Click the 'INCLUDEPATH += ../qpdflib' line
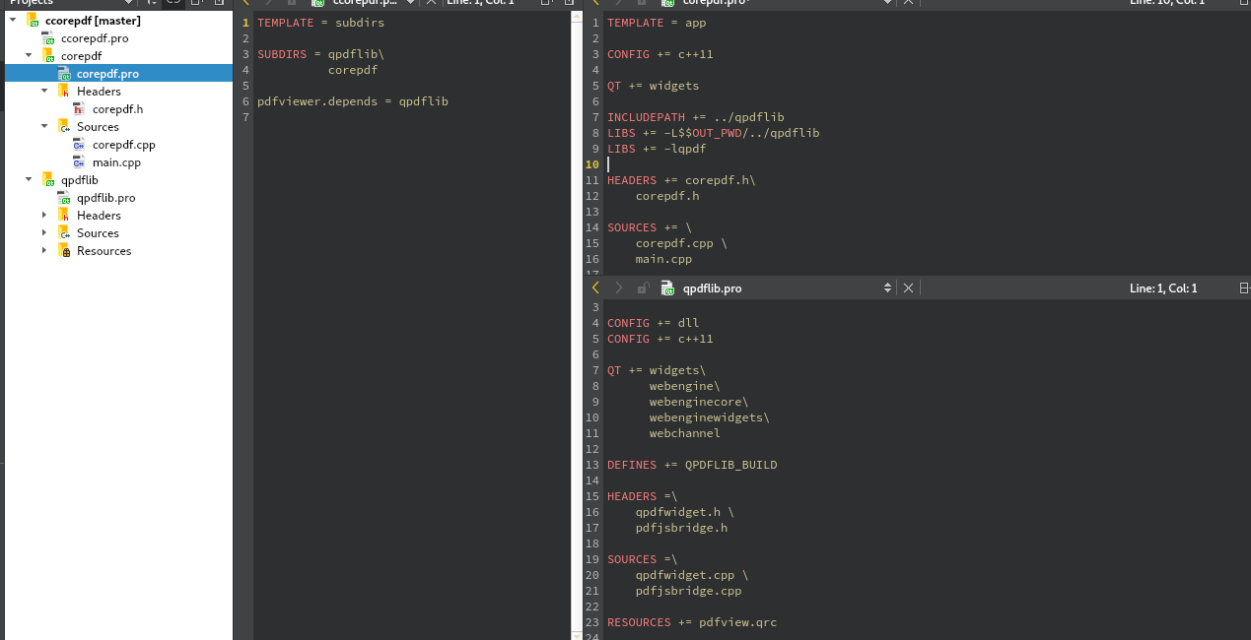The height and width of the screenshot is (640, 1251). pos(696,117)
